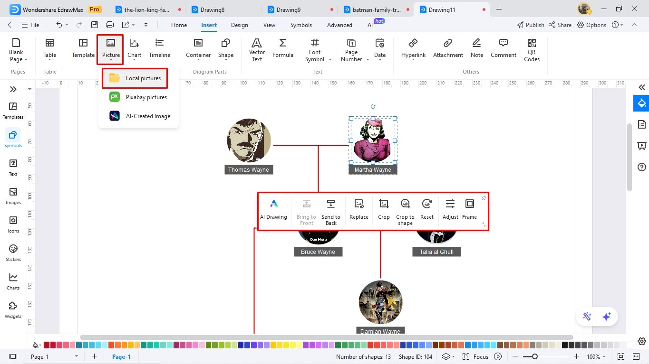Insert a Table from ribbon
Screen dimensions: 649x364
tap(49, 48)
